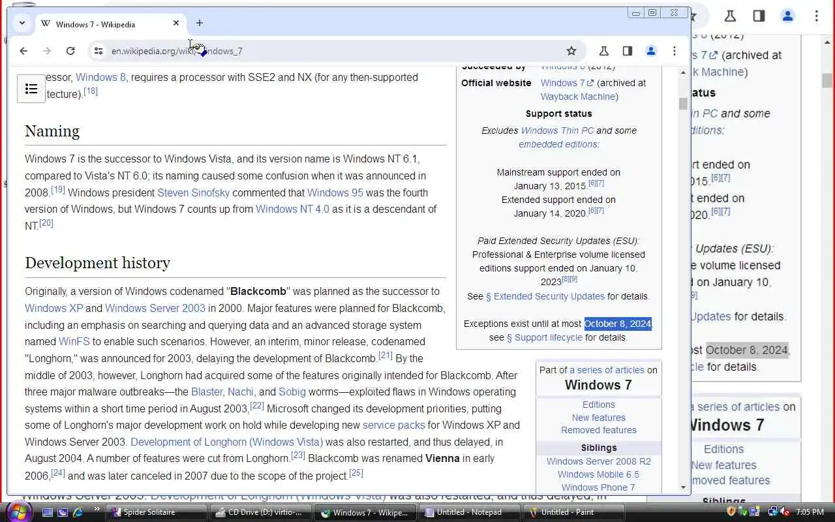Click the scroll up arrow of front page
Screen dimensions: 835x522
pos(683,72)
